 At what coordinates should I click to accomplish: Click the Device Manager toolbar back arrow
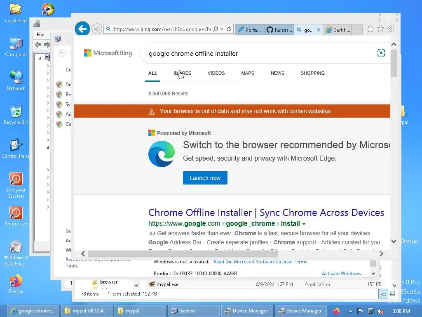[x=38, y=45]
